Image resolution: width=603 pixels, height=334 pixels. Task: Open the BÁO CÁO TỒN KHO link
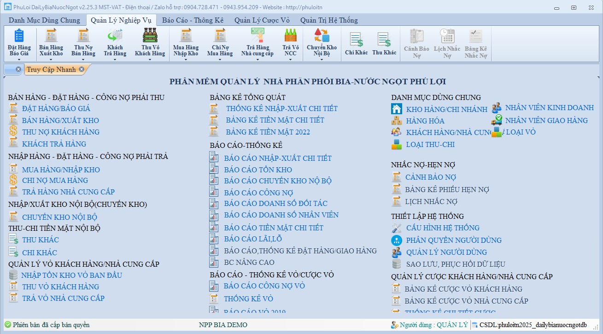(258, 170)
